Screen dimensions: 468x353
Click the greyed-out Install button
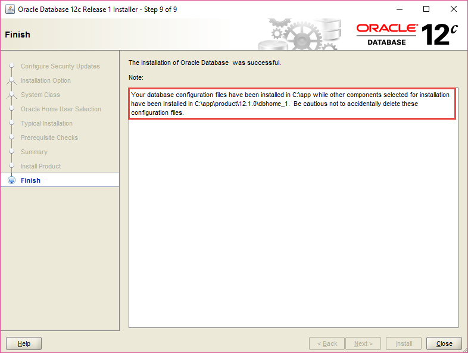(x=404, y=343)
